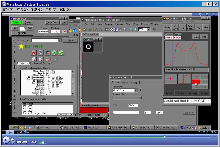Click the media player volume slider
220x147 pixels.
[43, 143]
